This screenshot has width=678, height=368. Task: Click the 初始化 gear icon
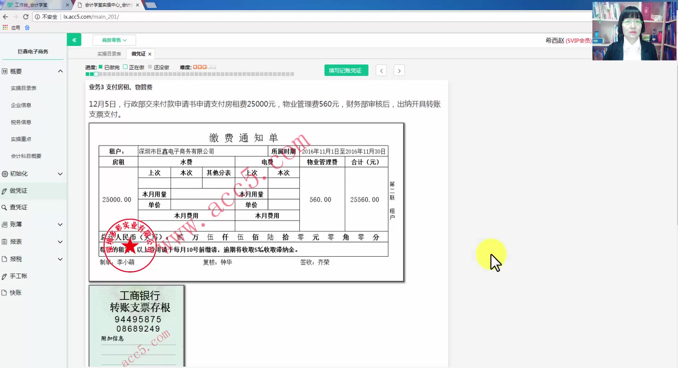[5, 173]
